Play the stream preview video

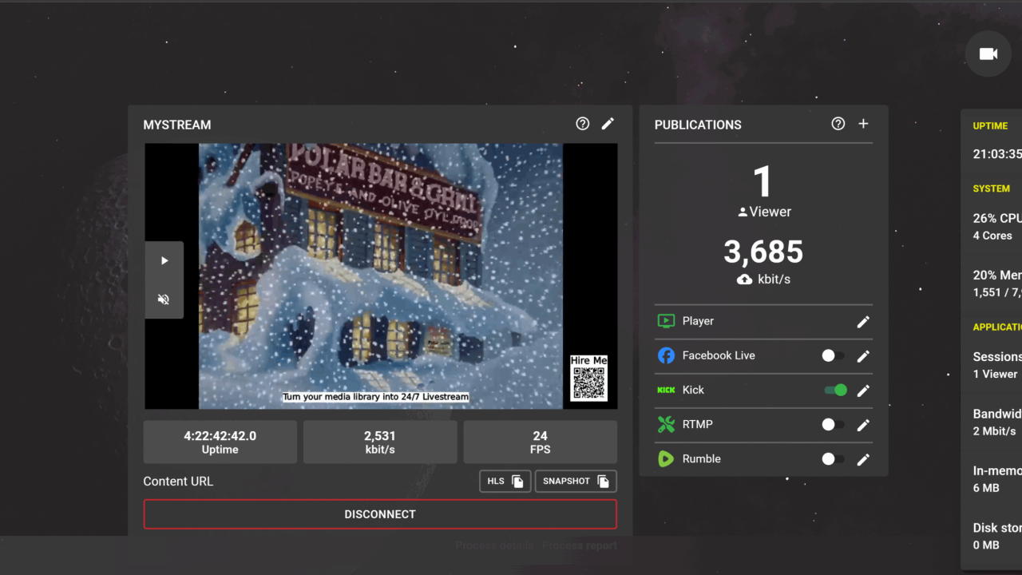pyautogui.click(x=164, y=260)
